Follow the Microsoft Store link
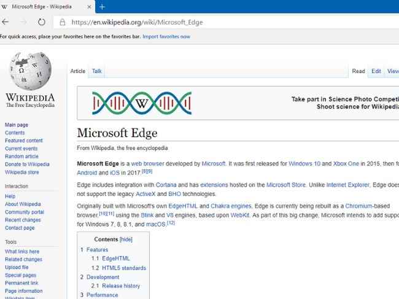This screenshot has height=299, width=399. pos(286,185)
